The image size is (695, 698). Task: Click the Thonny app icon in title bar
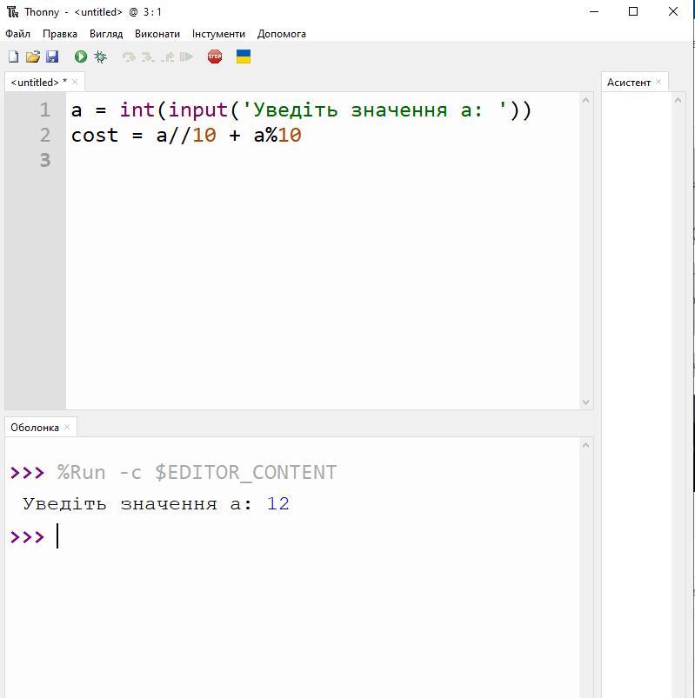[12, 12]
